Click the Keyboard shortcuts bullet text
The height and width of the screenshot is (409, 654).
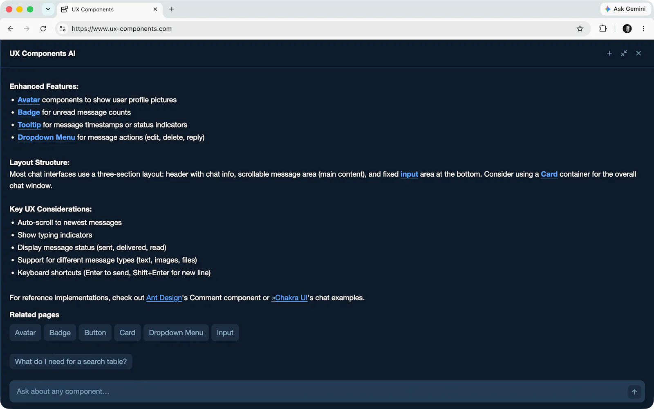click(x=114, y=273)
